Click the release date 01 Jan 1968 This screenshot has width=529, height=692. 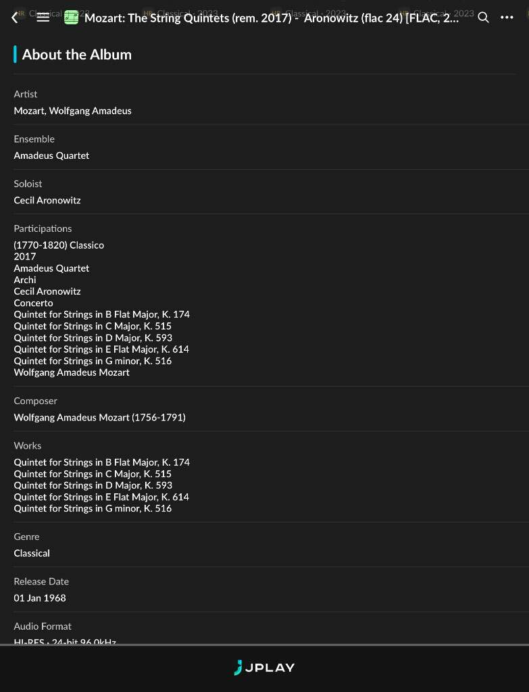[40, 598]
